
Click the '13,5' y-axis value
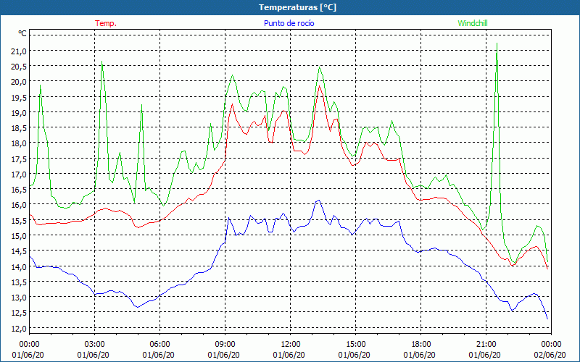coord(19,282)
